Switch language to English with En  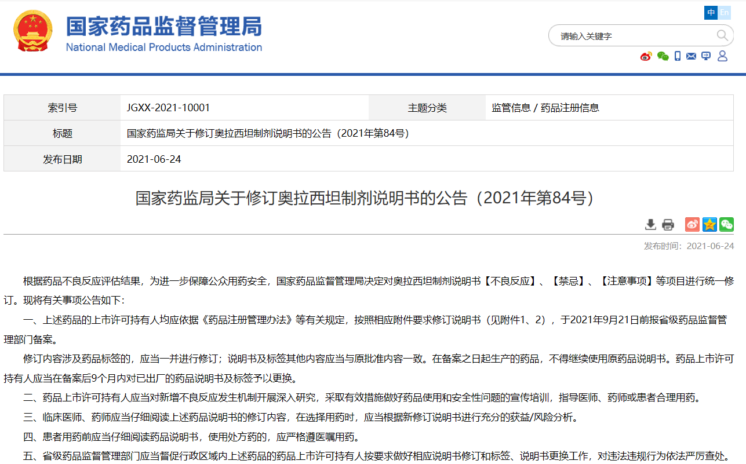725,13
